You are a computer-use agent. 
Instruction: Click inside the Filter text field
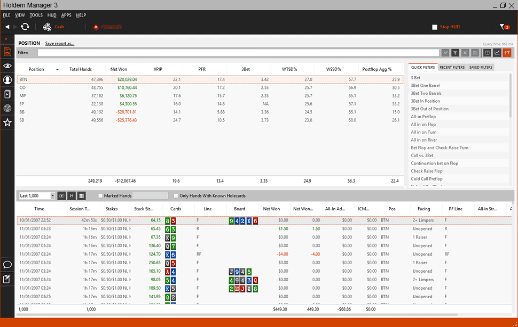(x=238, y=53)
